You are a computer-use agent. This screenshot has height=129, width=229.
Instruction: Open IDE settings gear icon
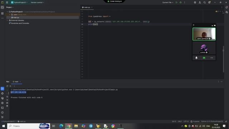point(209,3)
